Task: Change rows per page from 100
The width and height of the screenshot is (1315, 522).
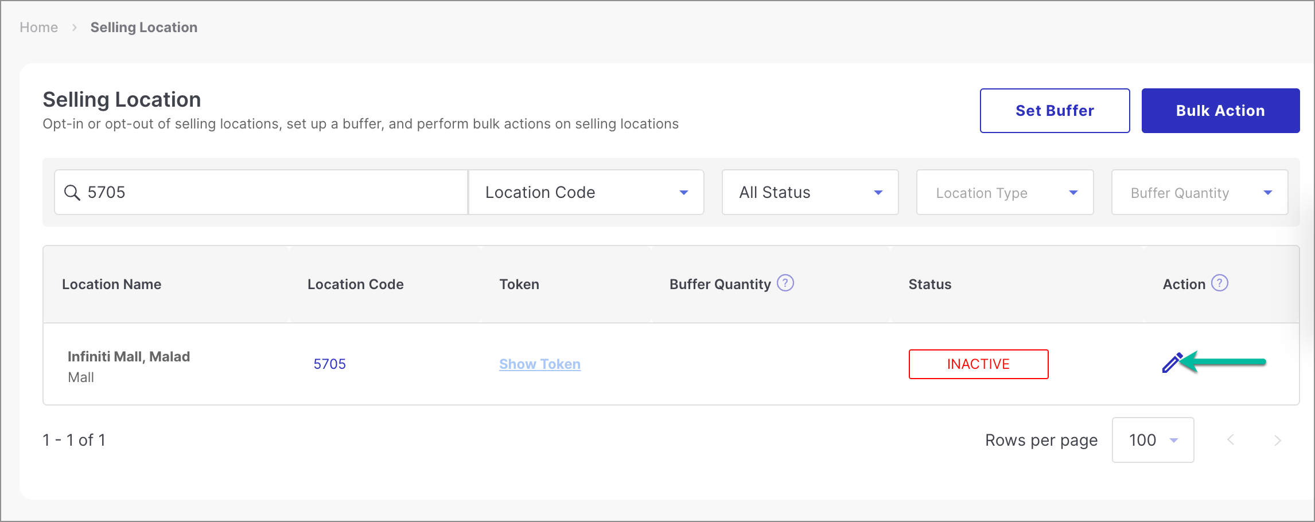Action: (1153, 440)
